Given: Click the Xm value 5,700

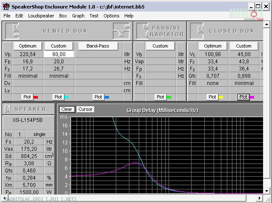Looking at the screenshot, I should (29, 185).
